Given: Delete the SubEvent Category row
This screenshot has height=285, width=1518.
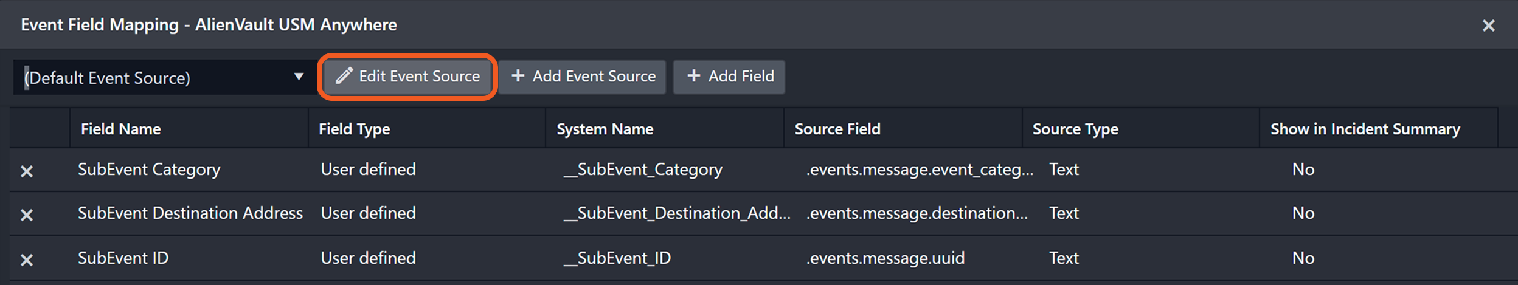Looking at the screenshot, I should click(x=27, y=171).
